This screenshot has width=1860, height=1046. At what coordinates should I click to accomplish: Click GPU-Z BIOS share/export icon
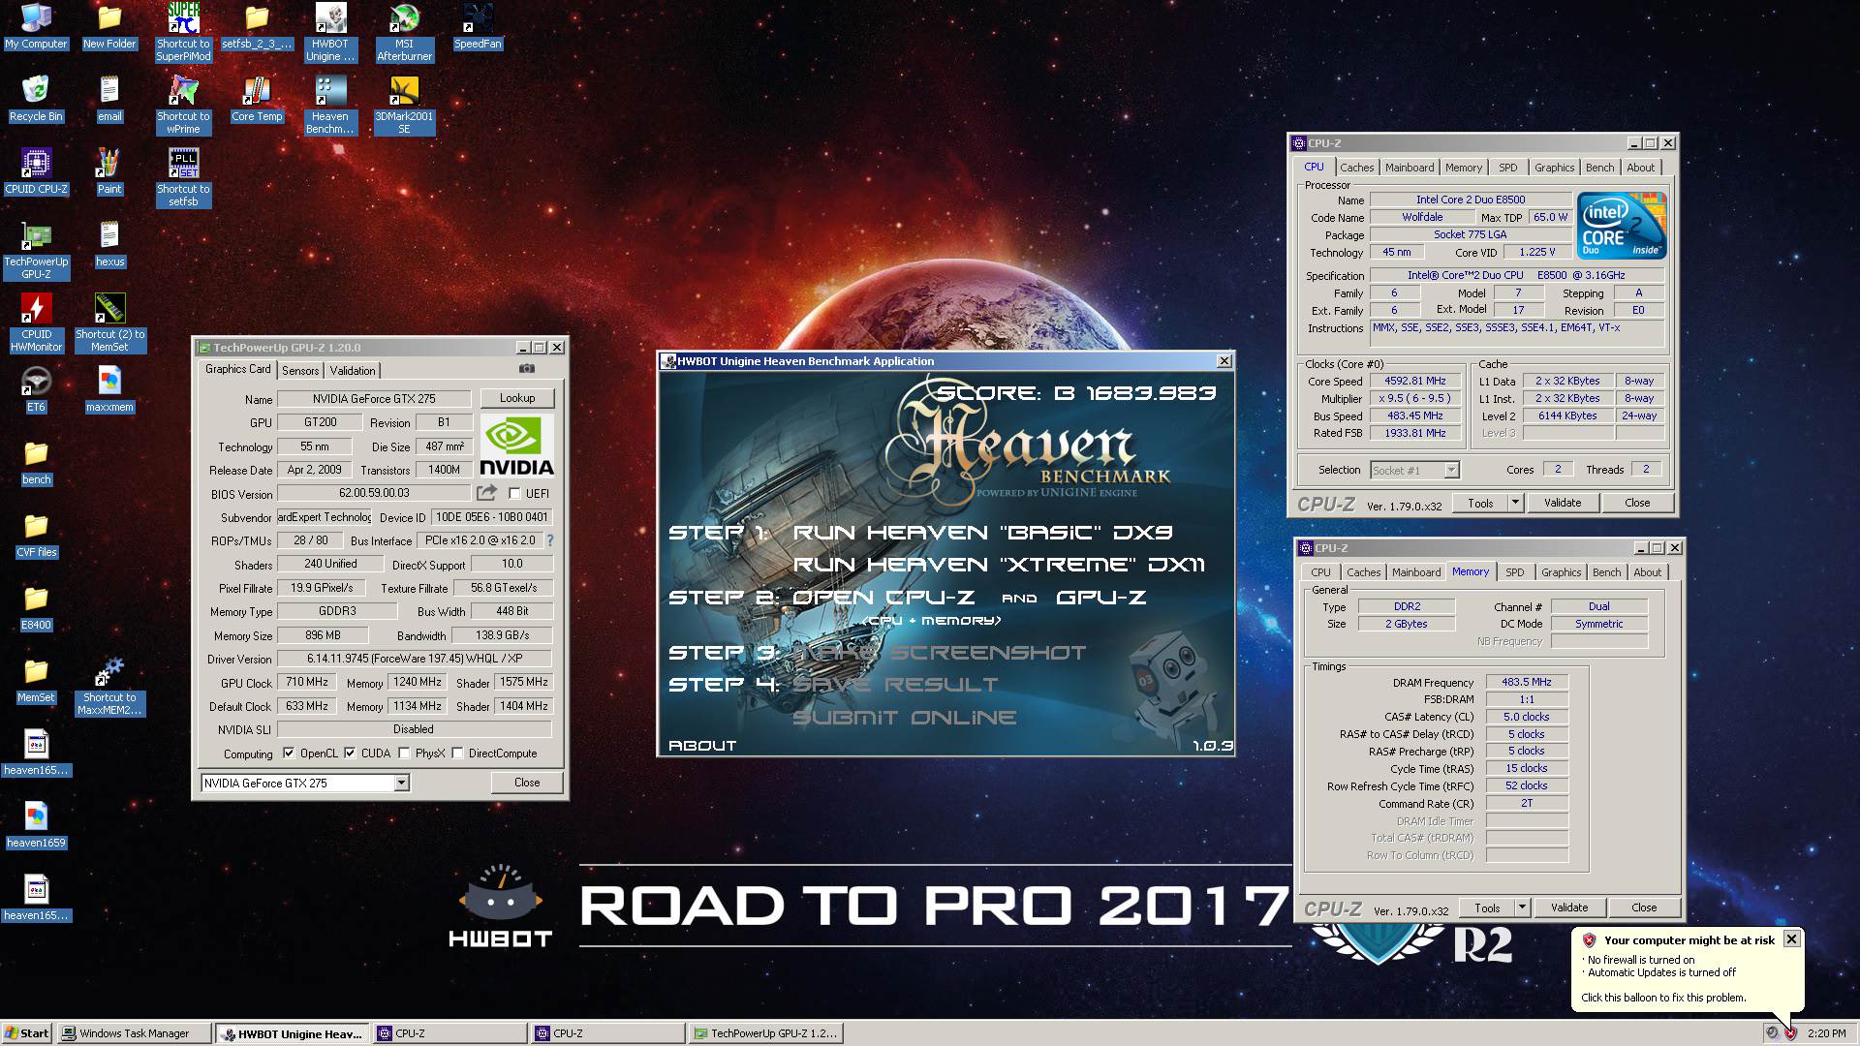[x=486, y=493]
